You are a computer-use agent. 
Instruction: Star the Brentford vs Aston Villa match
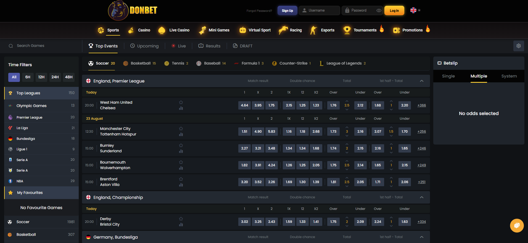(181, 179)
